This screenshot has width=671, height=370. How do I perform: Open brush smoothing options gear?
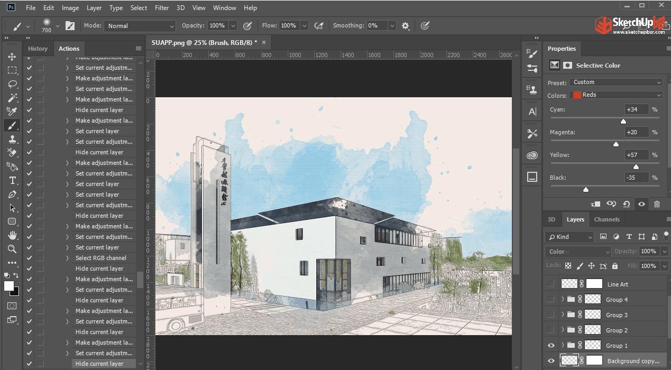pyautogui.click(x=406, y=26)
